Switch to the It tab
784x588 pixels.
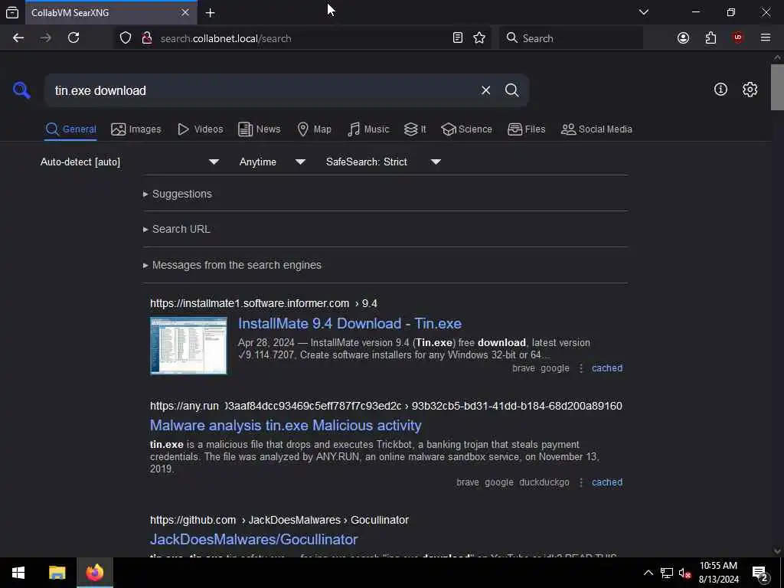coord(415,129)
